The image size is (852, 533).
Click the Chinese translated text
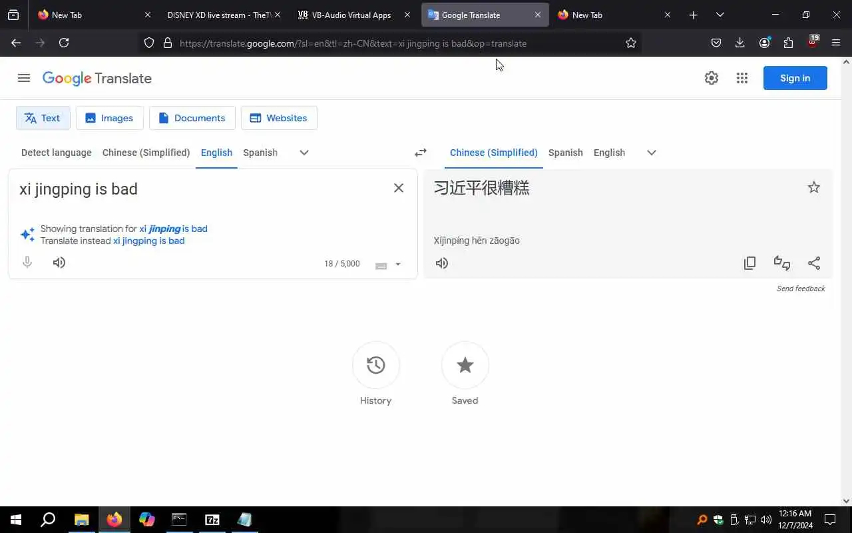tap(482, 188)
